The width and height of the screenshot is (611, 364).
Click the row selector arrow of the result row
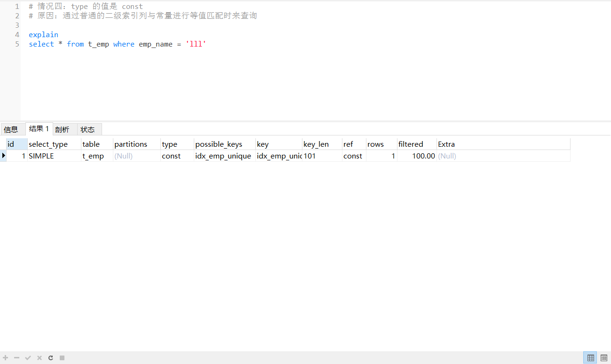(x=3, y=156)
